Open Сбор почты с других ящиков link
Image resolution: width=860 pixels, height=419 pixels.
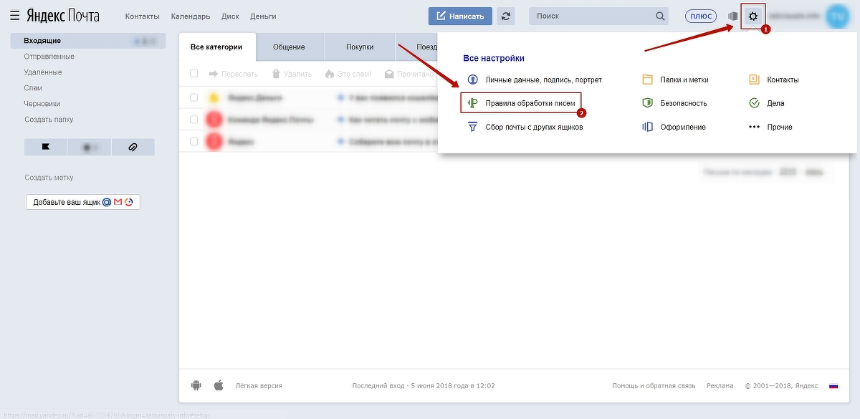pos(534,127)
